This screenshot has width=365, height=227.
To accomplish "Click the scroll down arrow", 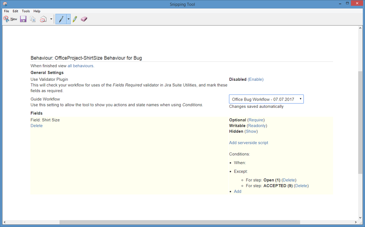I will click(360, 218).
